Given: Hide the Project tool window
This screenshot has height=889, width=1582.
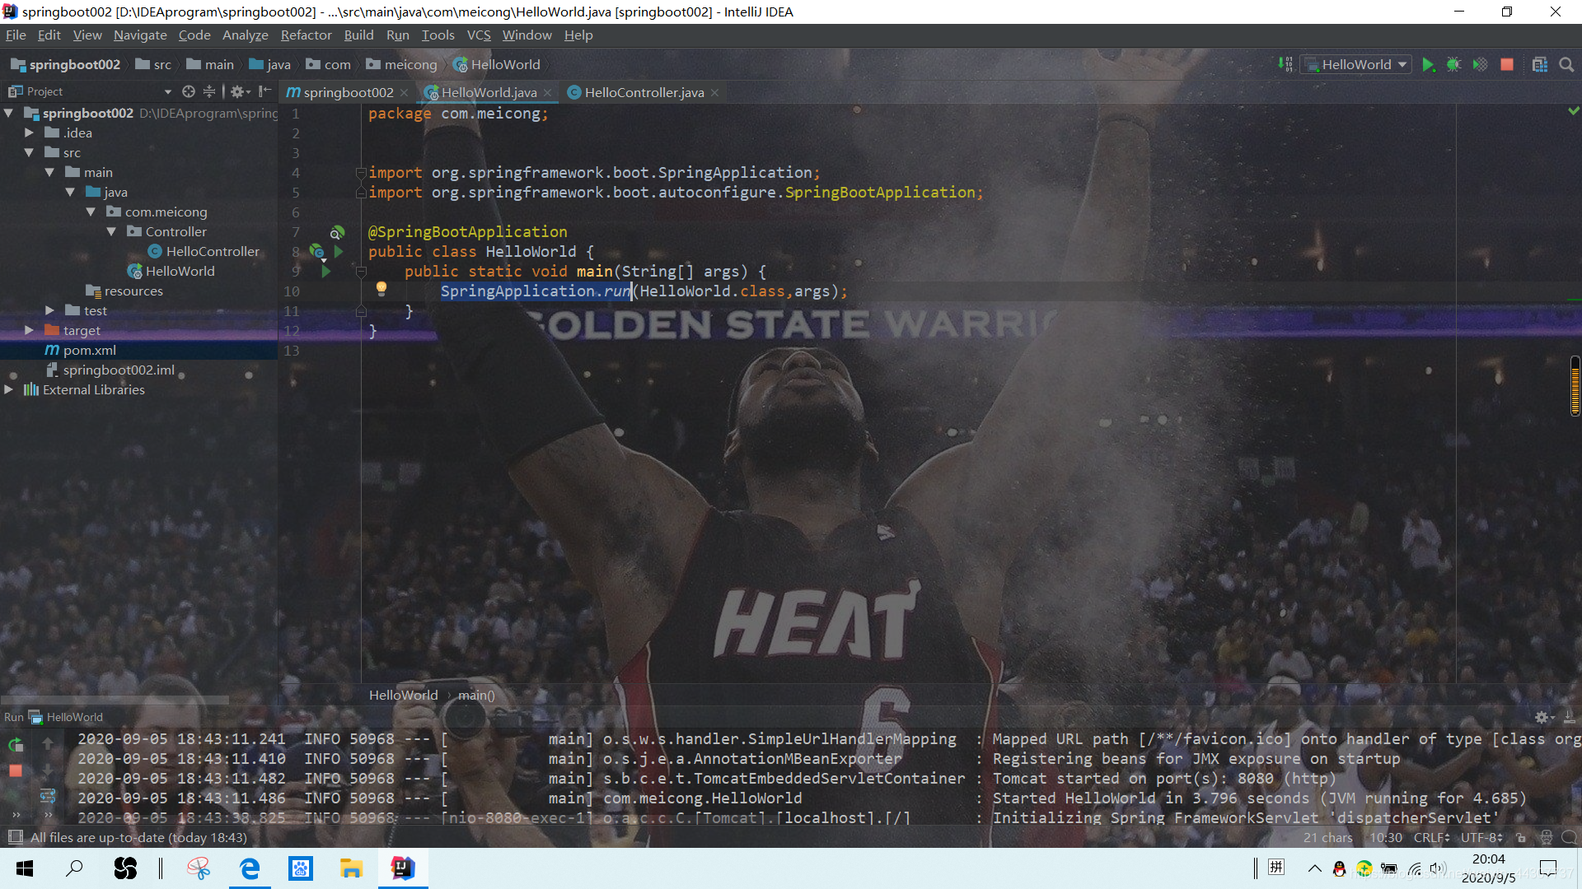Looking at the screenshot, I should click(264, 91).
